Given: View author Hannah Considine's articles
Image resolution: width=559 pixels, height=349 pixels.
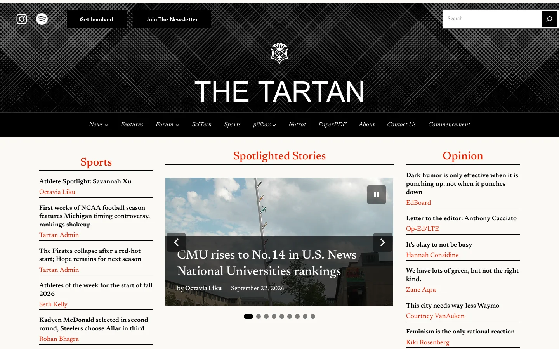Looking at the screenshot, I should click(x=432, y=255).
